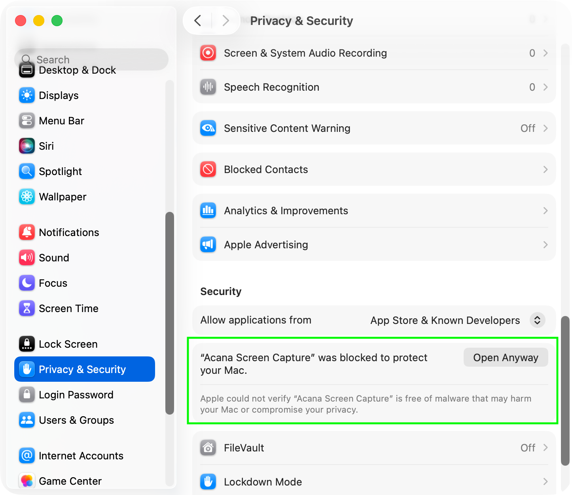Viewport: 572px width, 495px height.
Task: Click the Sensitive Content Warning eye icon
Action: coord(208,128)
